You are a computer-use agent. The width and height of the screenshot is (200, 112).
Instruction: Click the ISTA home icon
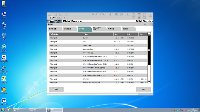[110, 14]
